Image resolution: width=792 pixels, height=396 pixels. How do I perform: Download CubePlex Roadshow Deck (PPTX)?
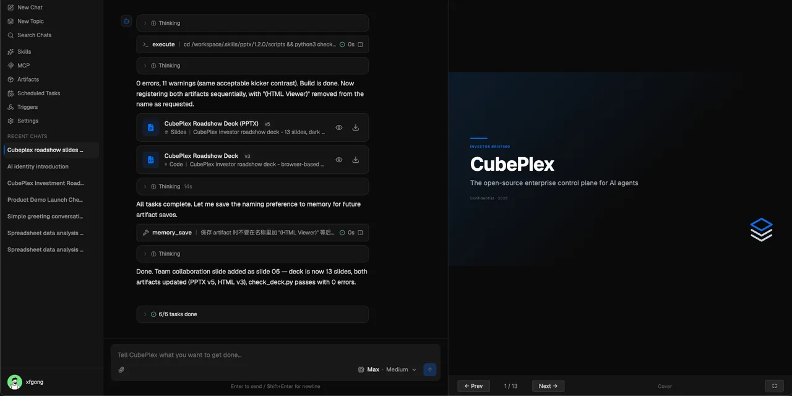356,127
